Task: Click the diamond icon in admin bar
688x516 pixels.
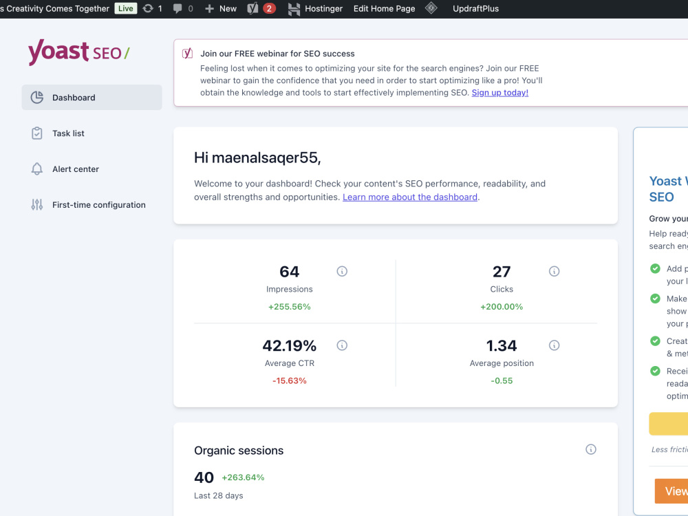Action: (431, 8)
